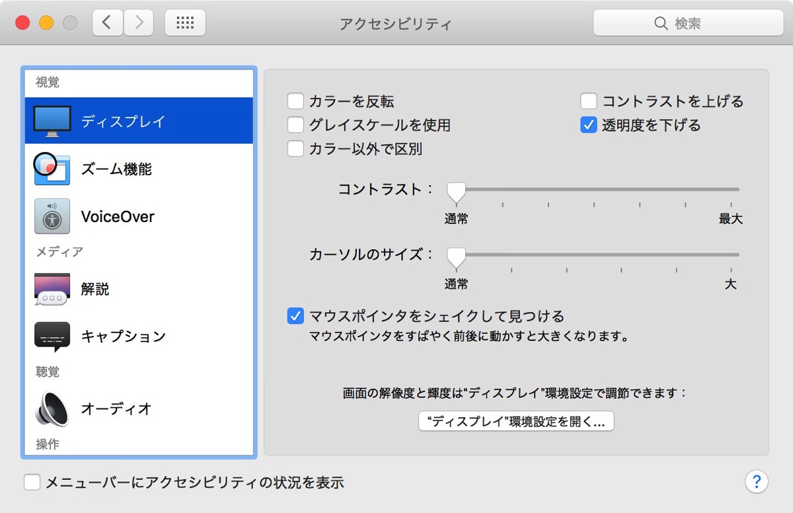Enable カラー以外で区別 checkbox
The height and width of the screenshot is (513, 793).
(295, 149)
